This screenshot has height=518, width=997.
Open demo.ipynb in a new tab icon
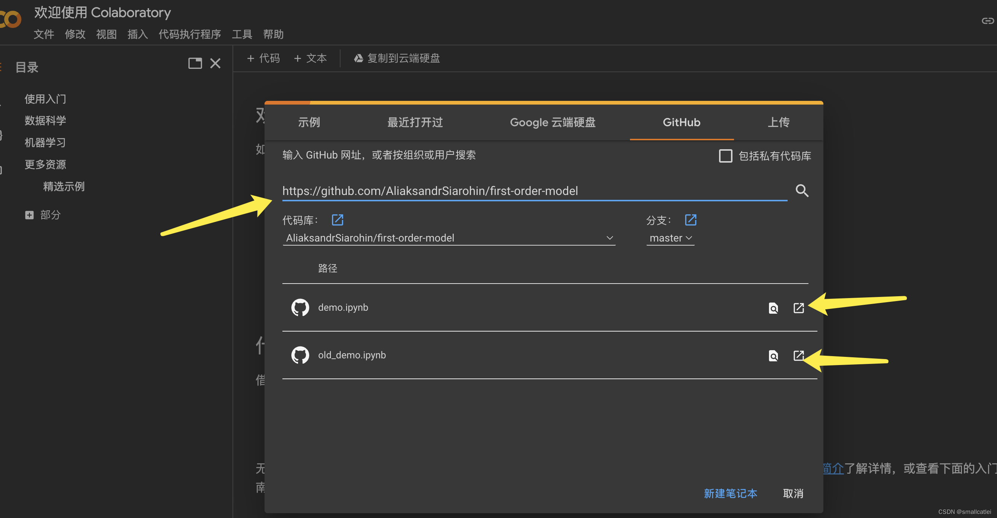798,308
